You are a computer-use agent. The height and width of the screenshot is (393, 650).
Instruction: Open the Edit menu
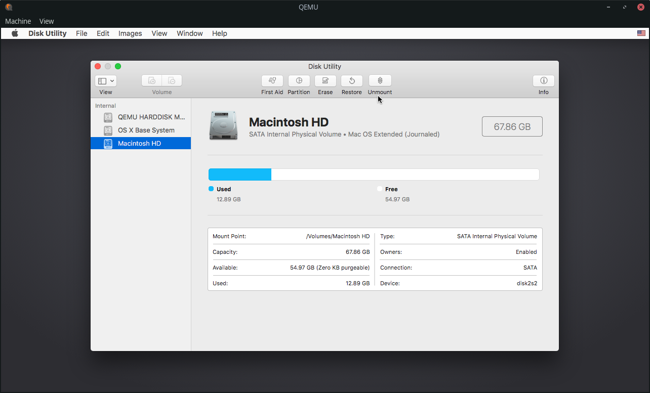tap(103, 33)
